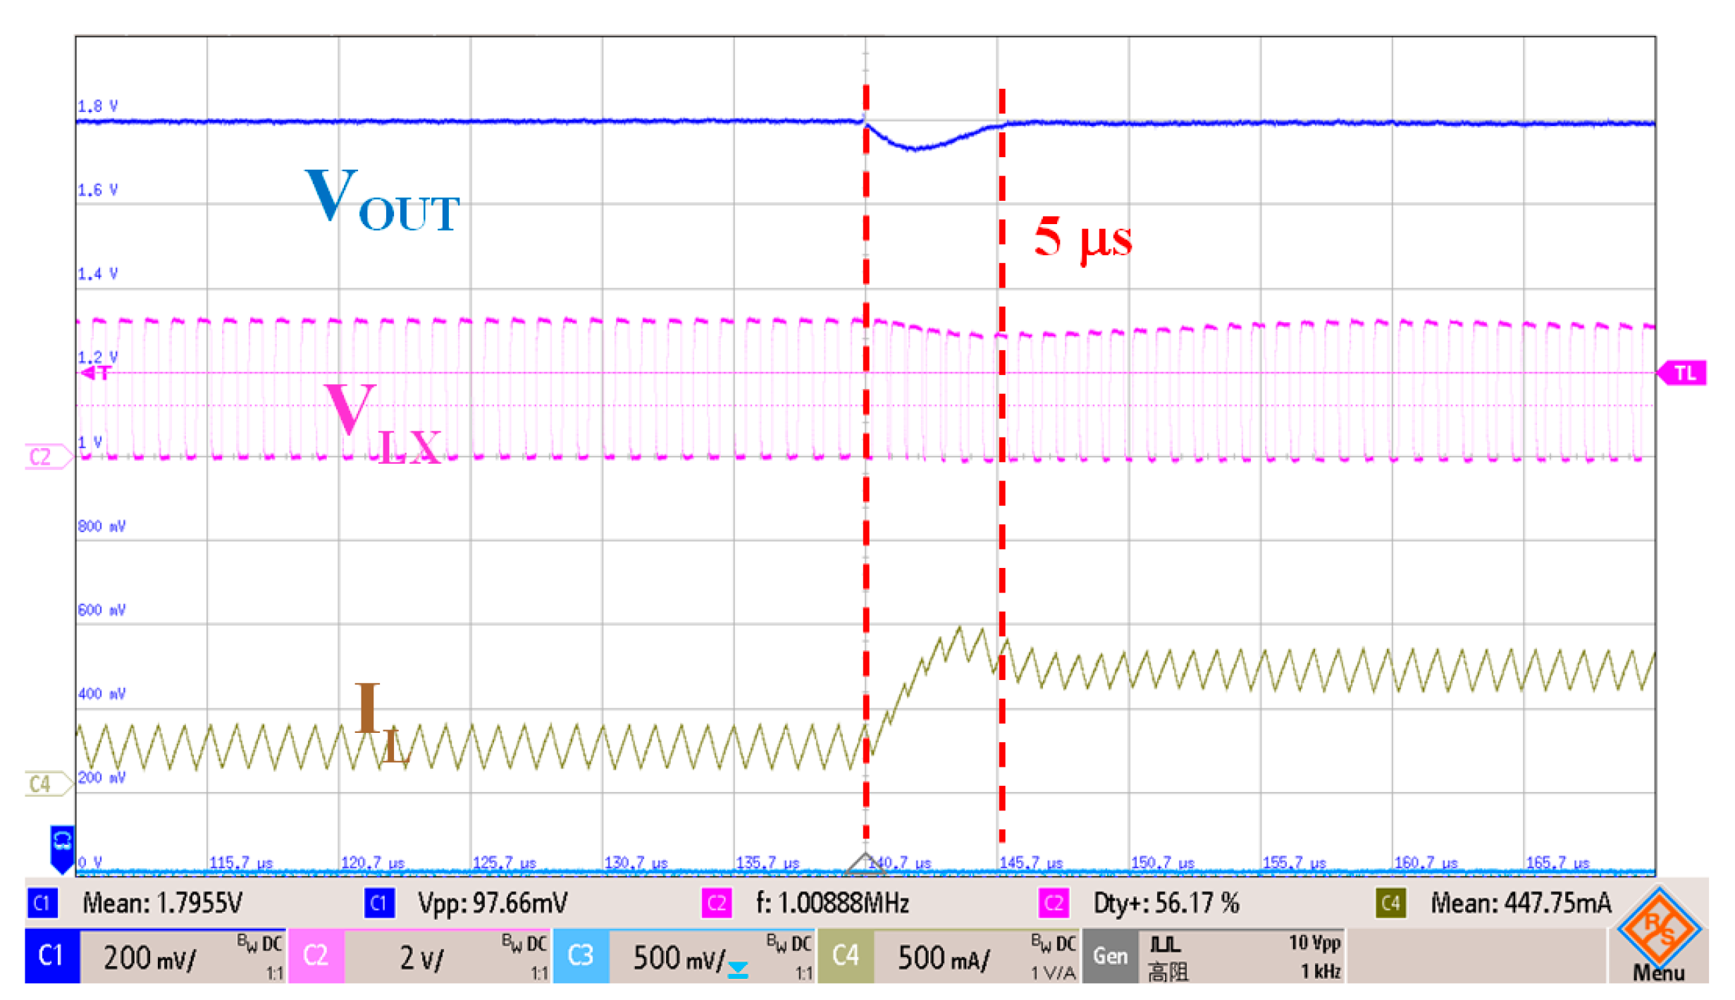The height and width of the screenshot is (1000, 1735).
Task: Click the C3 ground offset indicator icon
Action: pos(738,971)
